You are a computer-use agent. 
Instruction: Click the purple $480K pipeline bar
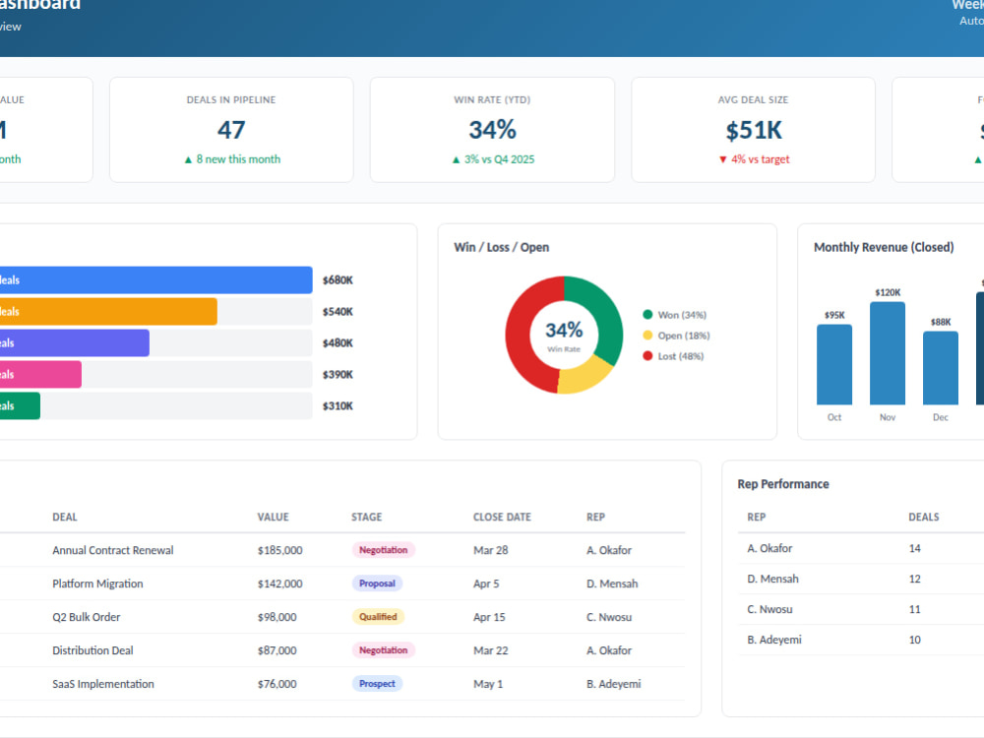tap(74, 342)
